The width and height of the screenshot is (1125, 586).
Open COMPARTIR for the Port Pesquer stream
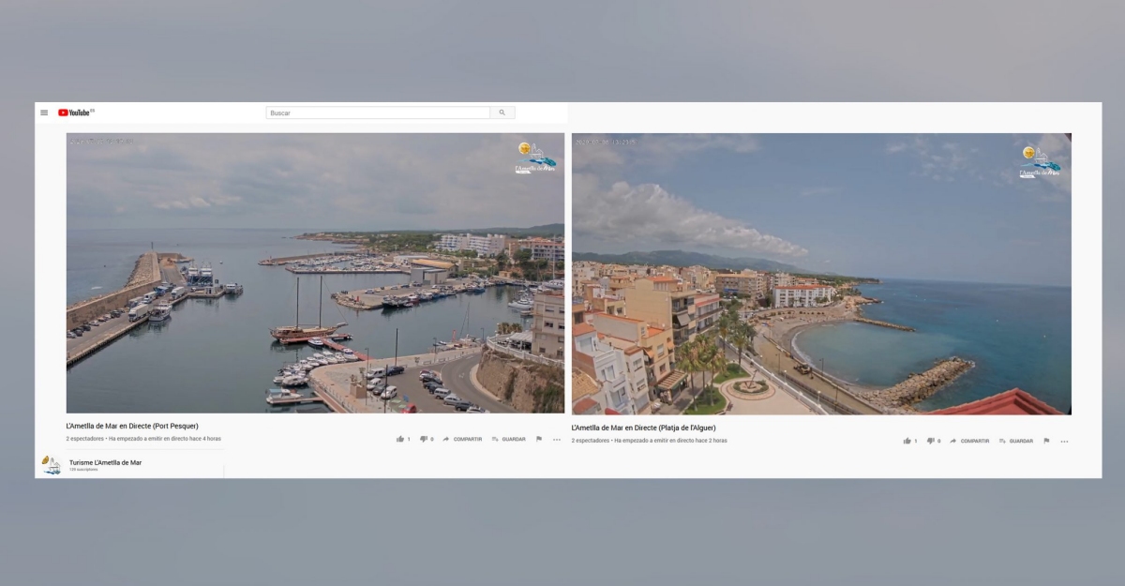pyautogui.click(x=466, y=439)
